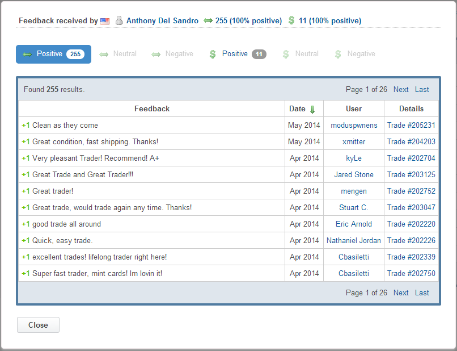The height and width of the screenshot is (351, 457).
Task: Click the US flag icon in header
Action: (105, 21)
